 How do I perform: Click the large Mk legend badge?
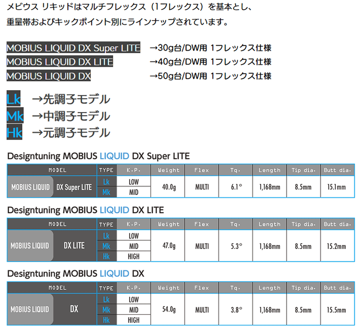pyautogui.click(x=15, y=115)
